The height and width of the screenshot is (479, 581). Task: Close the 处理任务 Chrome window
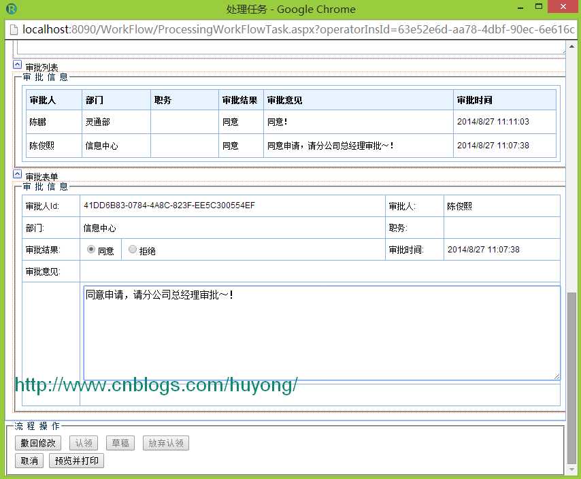tap(563, 7)
